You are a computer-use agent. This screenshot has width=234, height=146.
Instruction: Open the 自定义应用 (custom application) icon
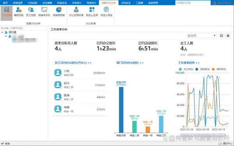(x=92, y=12)
